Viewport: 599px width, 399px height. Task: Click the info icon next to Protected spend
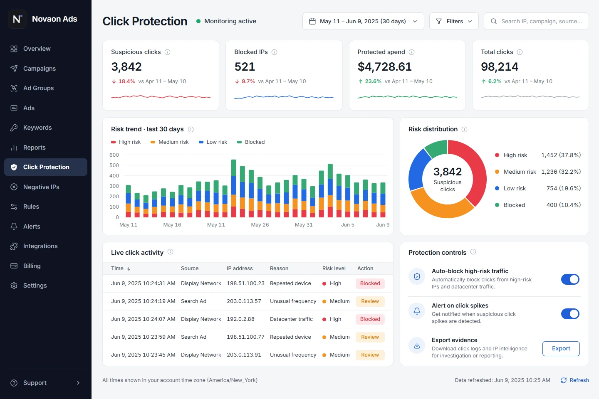(411, 52)
